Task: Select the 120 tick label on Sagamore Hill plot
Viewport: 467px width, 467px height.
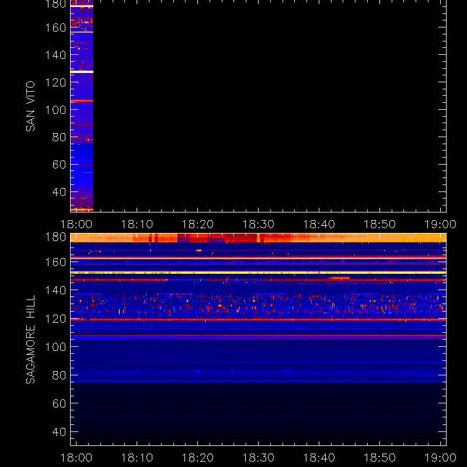Action: pyautogui.click(x=55, y=319)
